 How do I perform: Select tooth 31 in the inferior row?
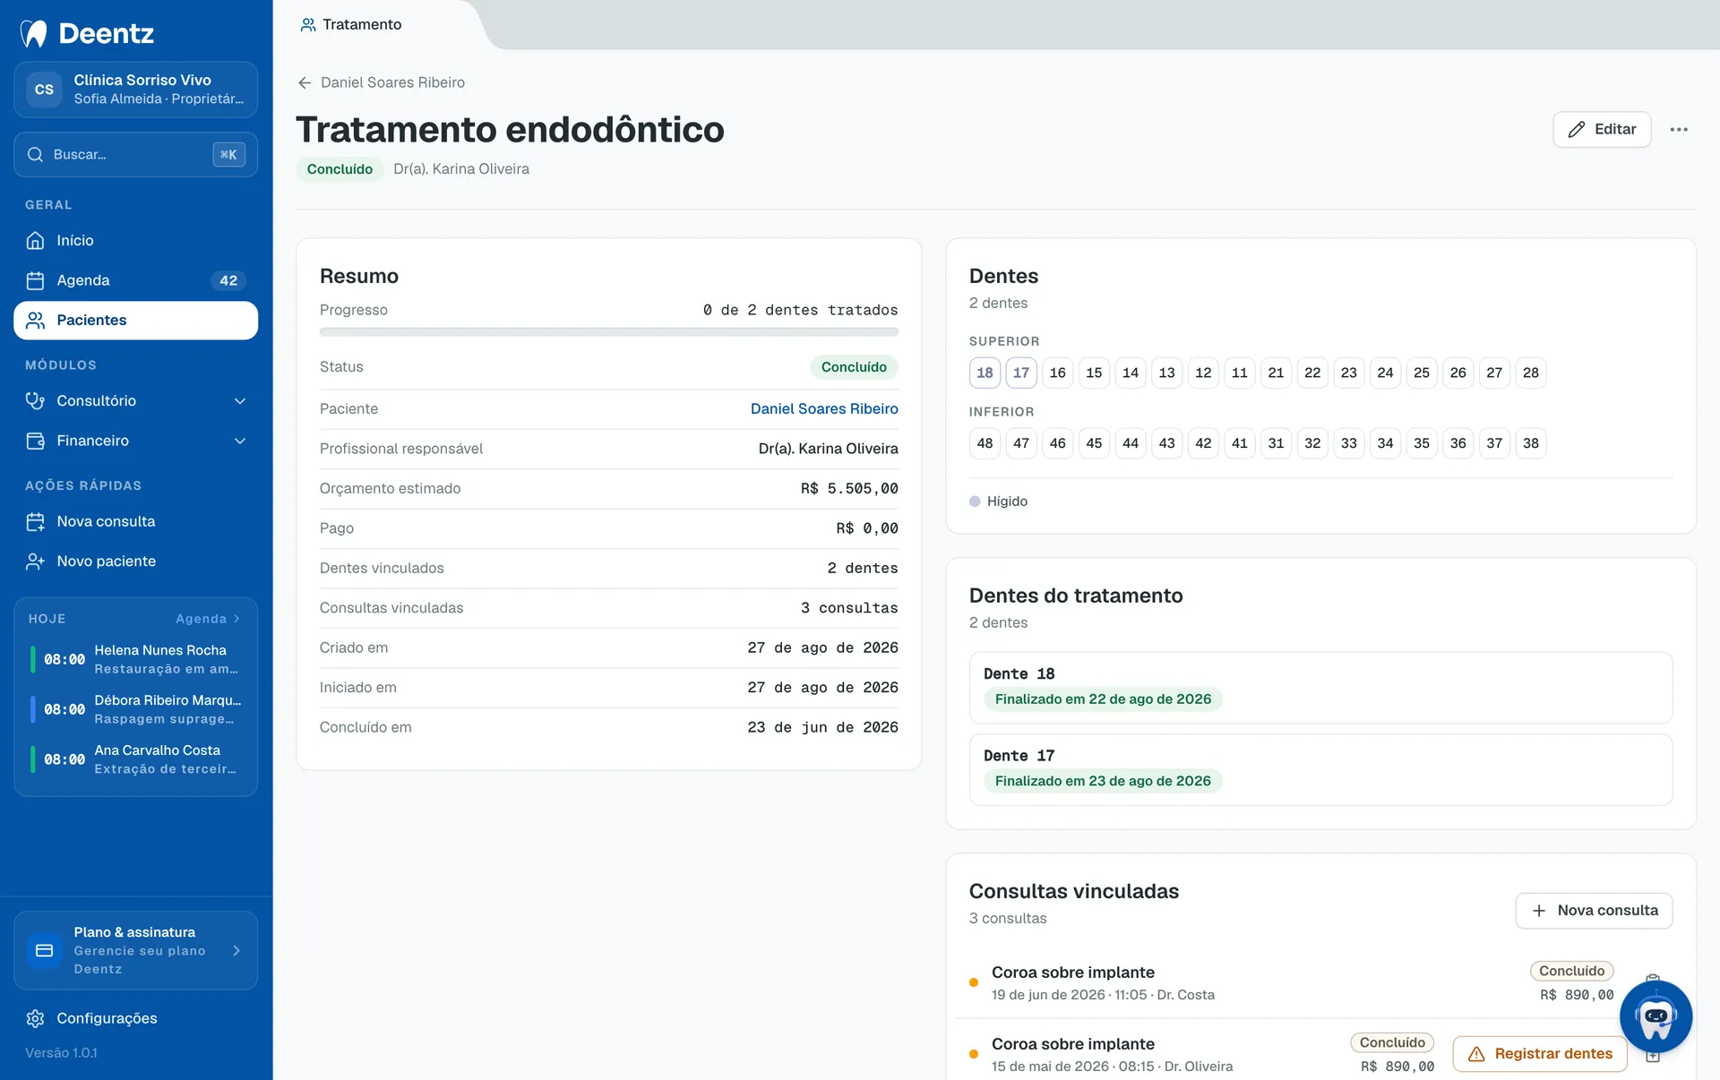click(1276, 443)
